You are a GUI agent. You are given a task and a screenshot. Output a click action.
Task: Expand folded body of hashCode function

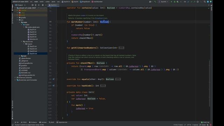(x=103, y=86)
